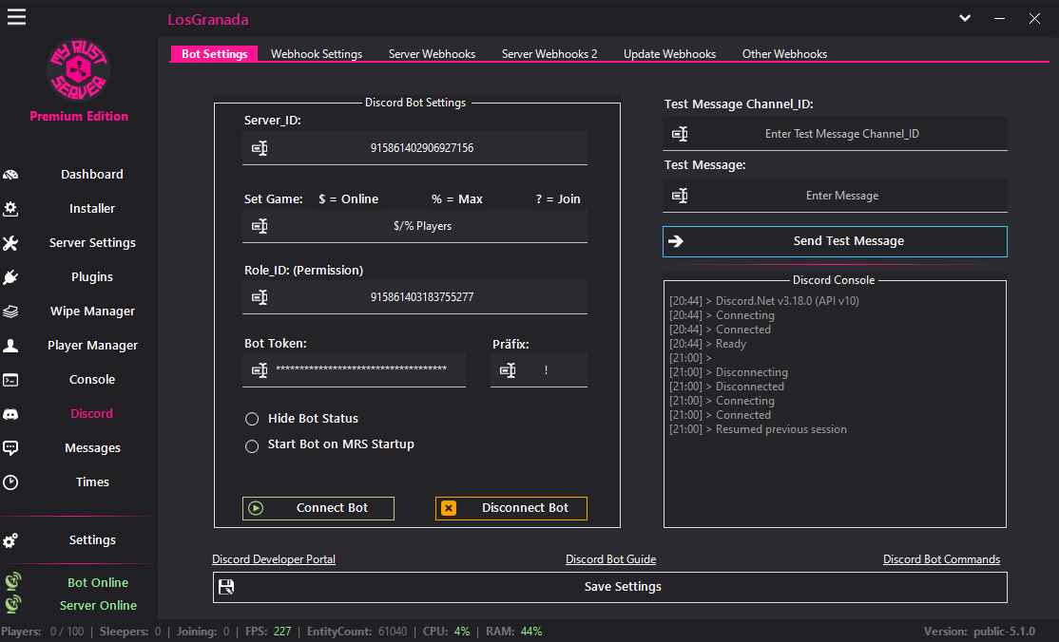Image resolution: width=1059 pixels, height=642 pixels.
Task: Click the Bot Token field text-cursor icon
Action: coord(260,370)
